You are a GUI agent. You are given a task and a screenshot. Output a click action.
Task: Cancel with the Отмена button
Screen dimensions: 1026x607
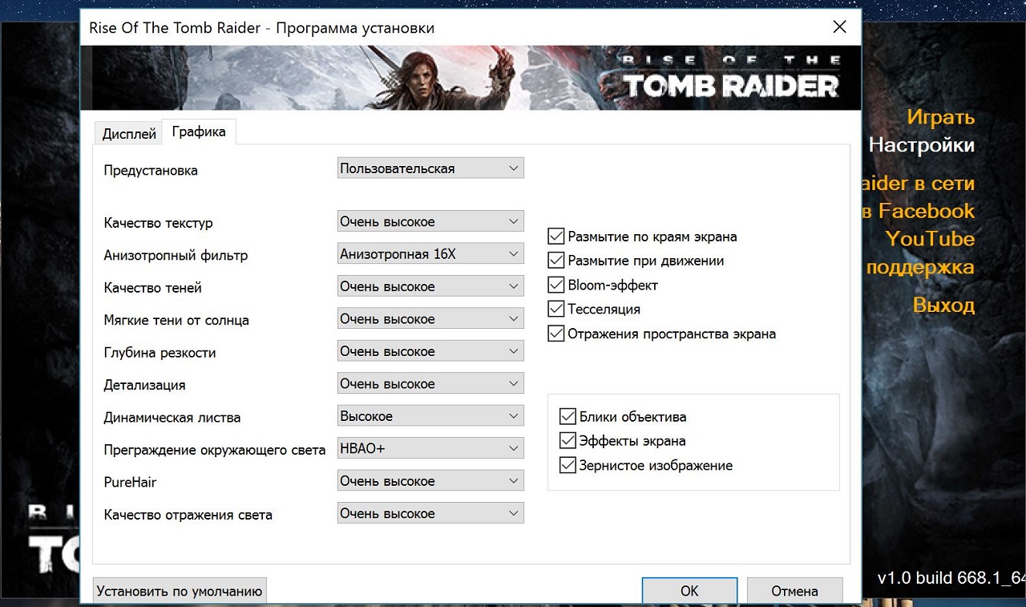pyautogui.click(x=794, y=592)
